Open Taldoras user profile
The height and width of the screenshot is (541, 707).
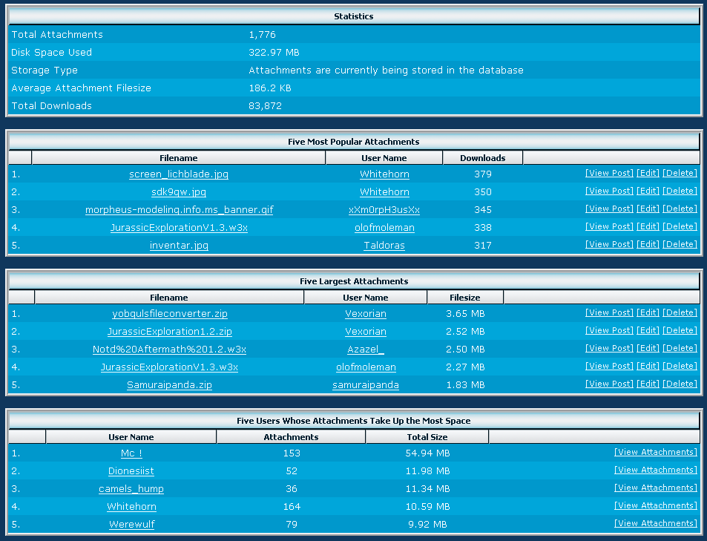pyautogui.click(x=384, y=246)
